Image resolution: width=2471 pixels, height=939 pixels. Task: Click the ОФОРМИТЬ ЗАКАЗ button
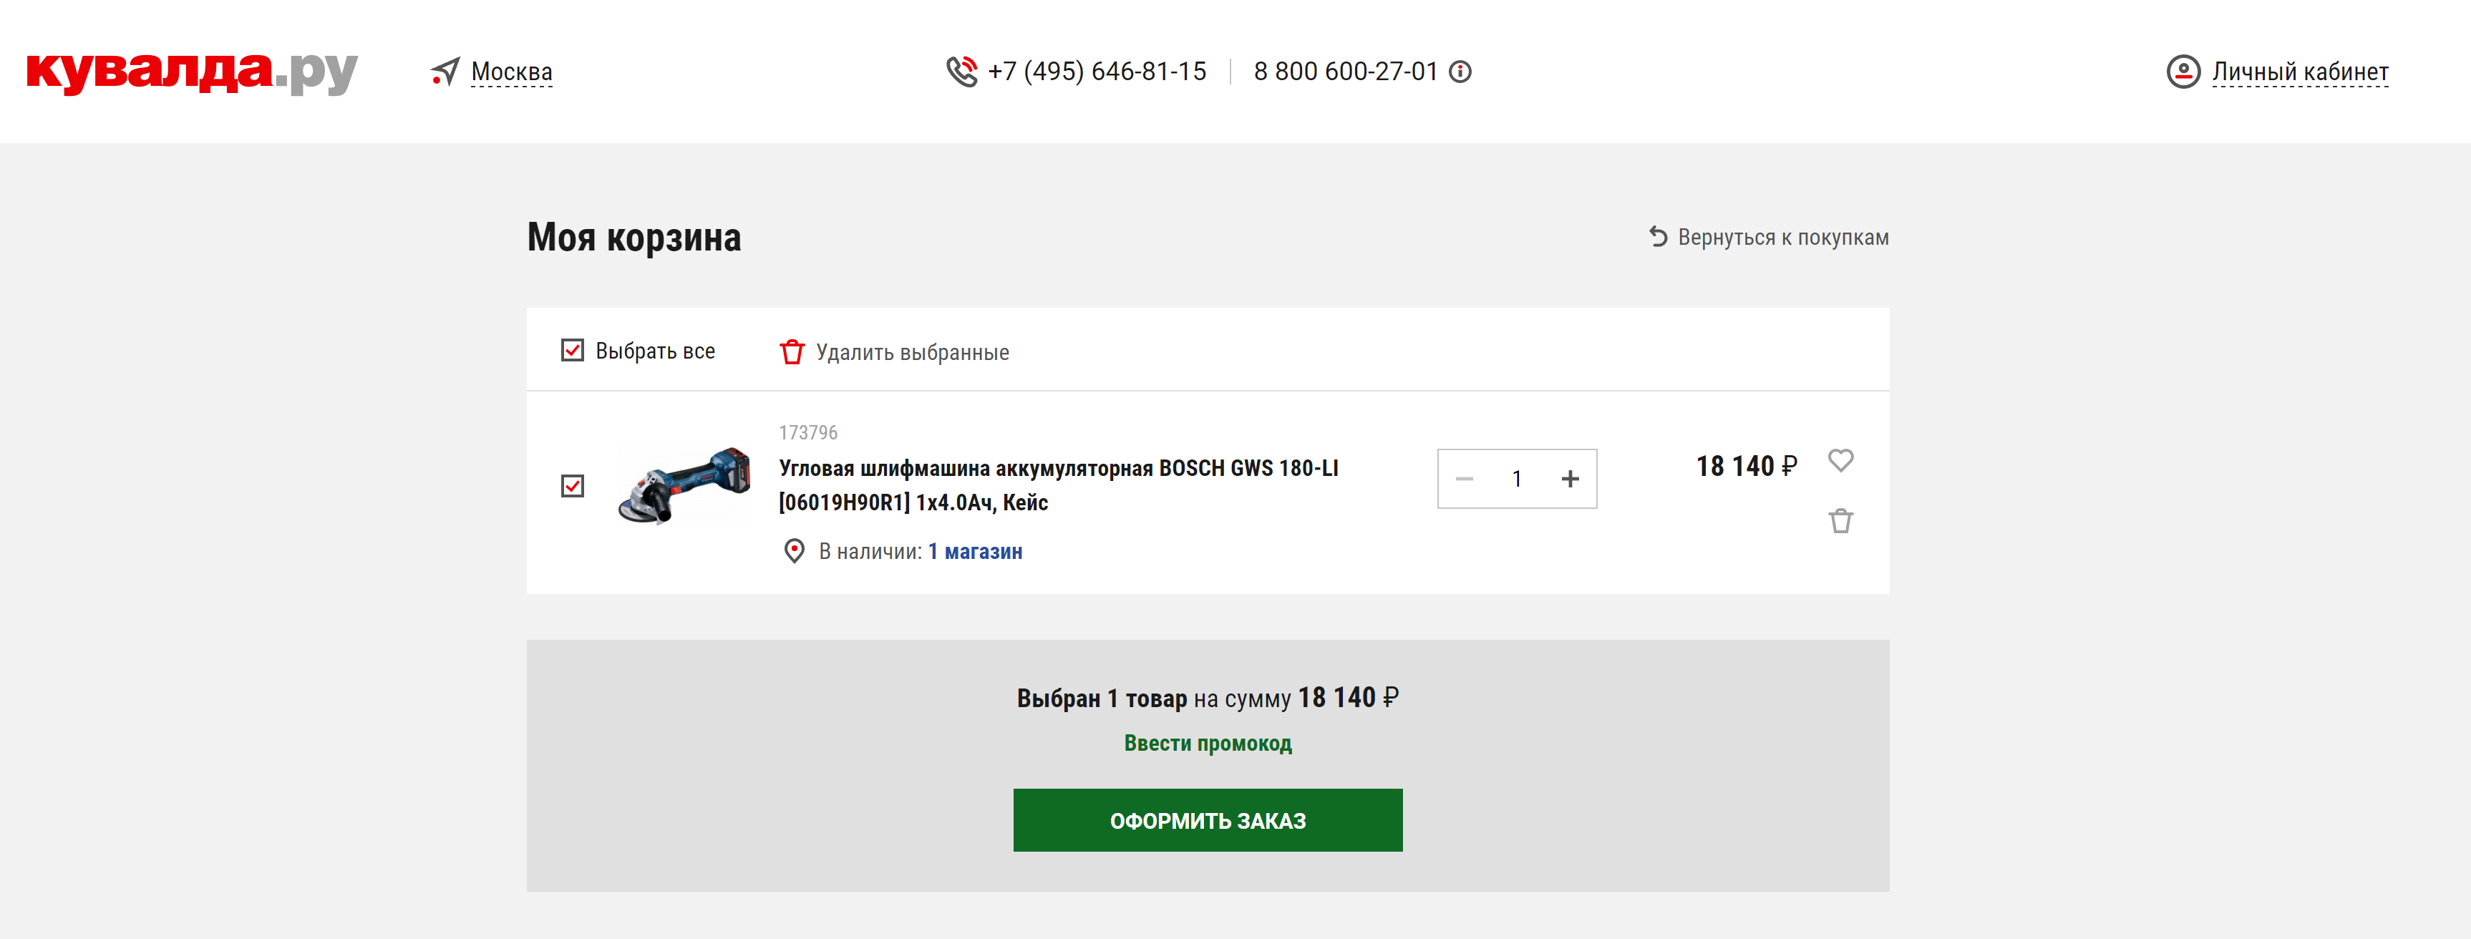tap(1208, 820)
